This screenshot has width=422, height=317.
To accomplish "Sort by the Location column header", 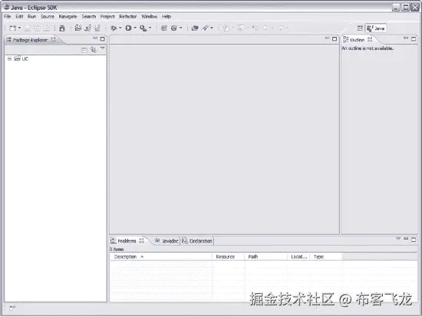I will coord(298,256).
